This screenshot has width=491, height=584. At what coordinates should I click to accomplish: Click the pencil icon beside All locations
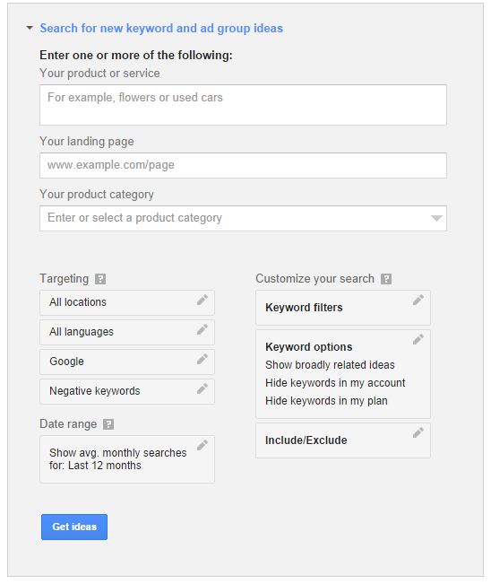tap(202, 301)
